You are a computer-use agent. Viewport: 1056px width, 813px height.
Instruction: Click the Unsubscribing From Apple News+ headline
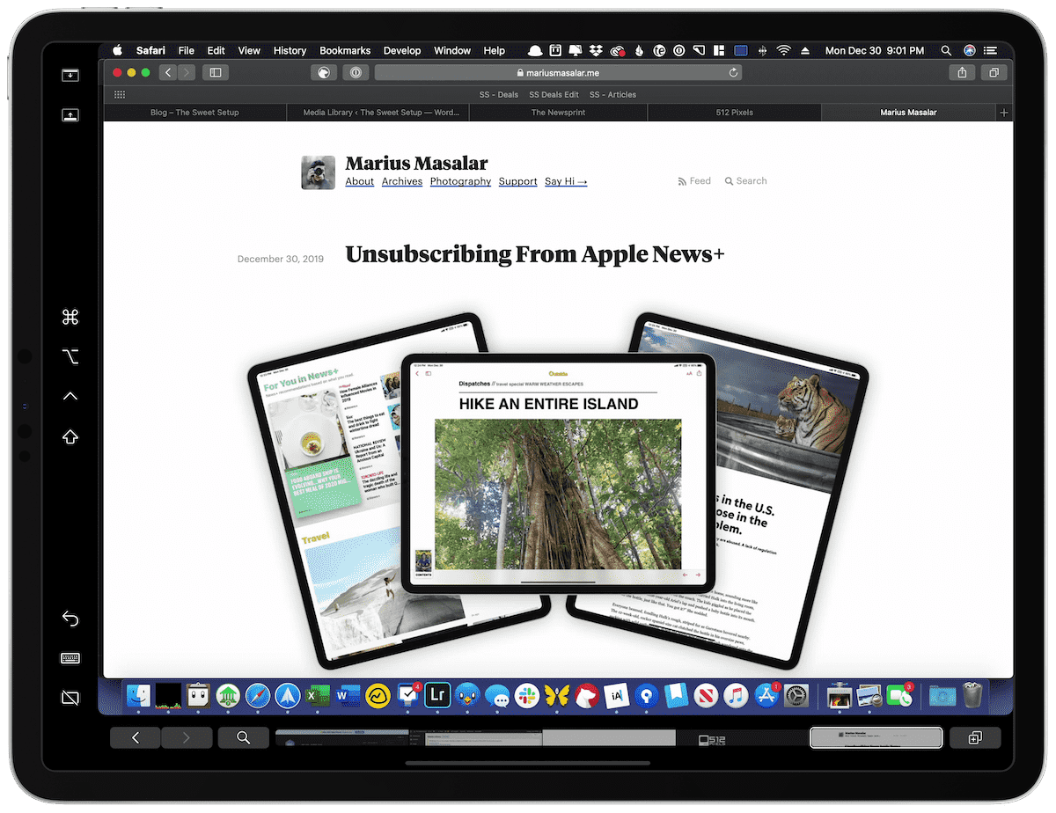click(535, 255)
